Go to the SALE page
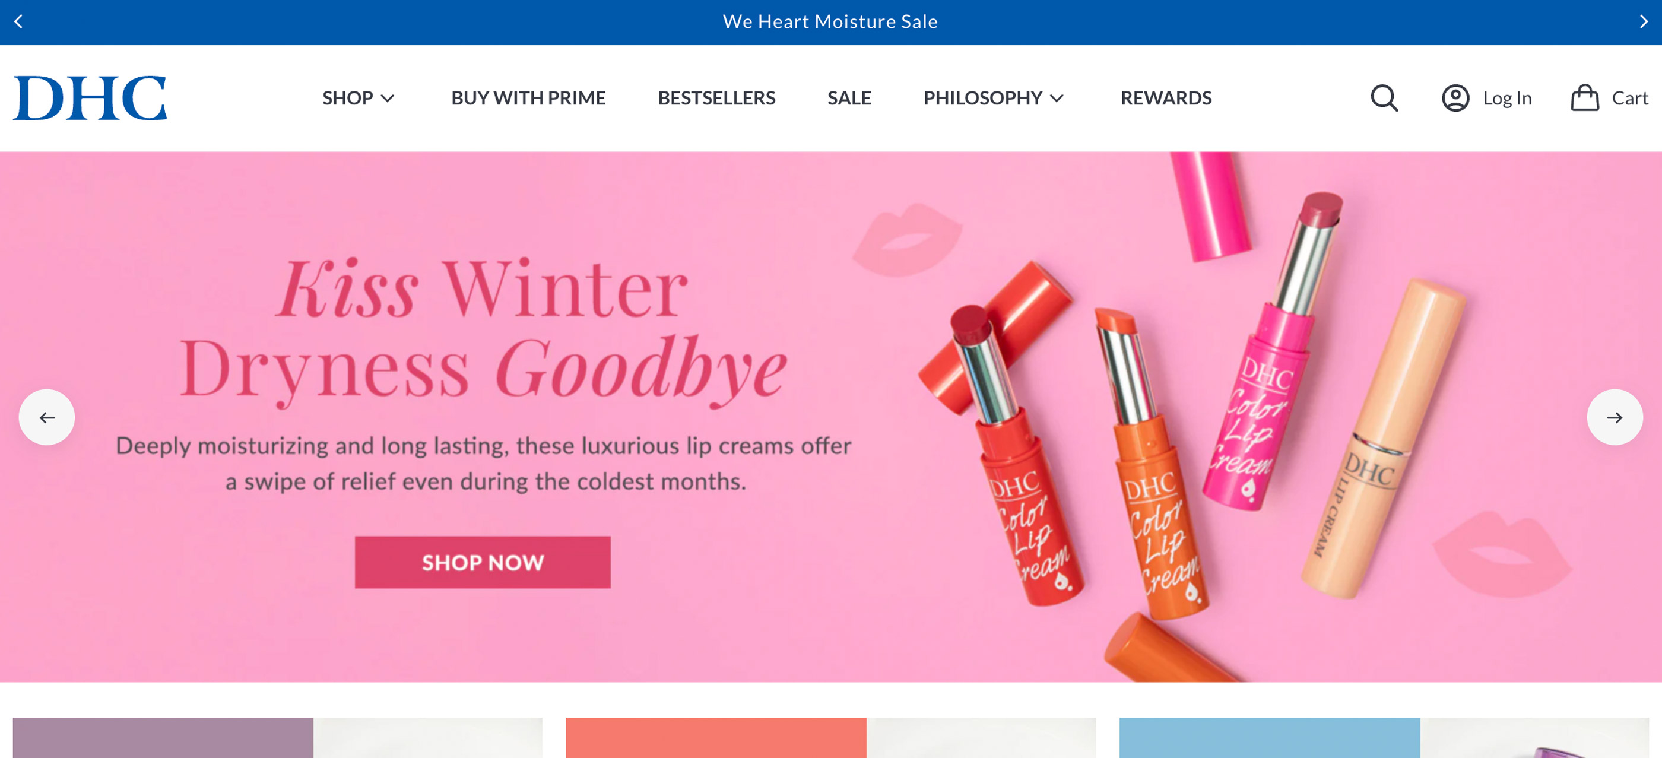Image resolution: width=1662 pixels, height=758 pixels. pyautogui.click(x=849, y=98)
